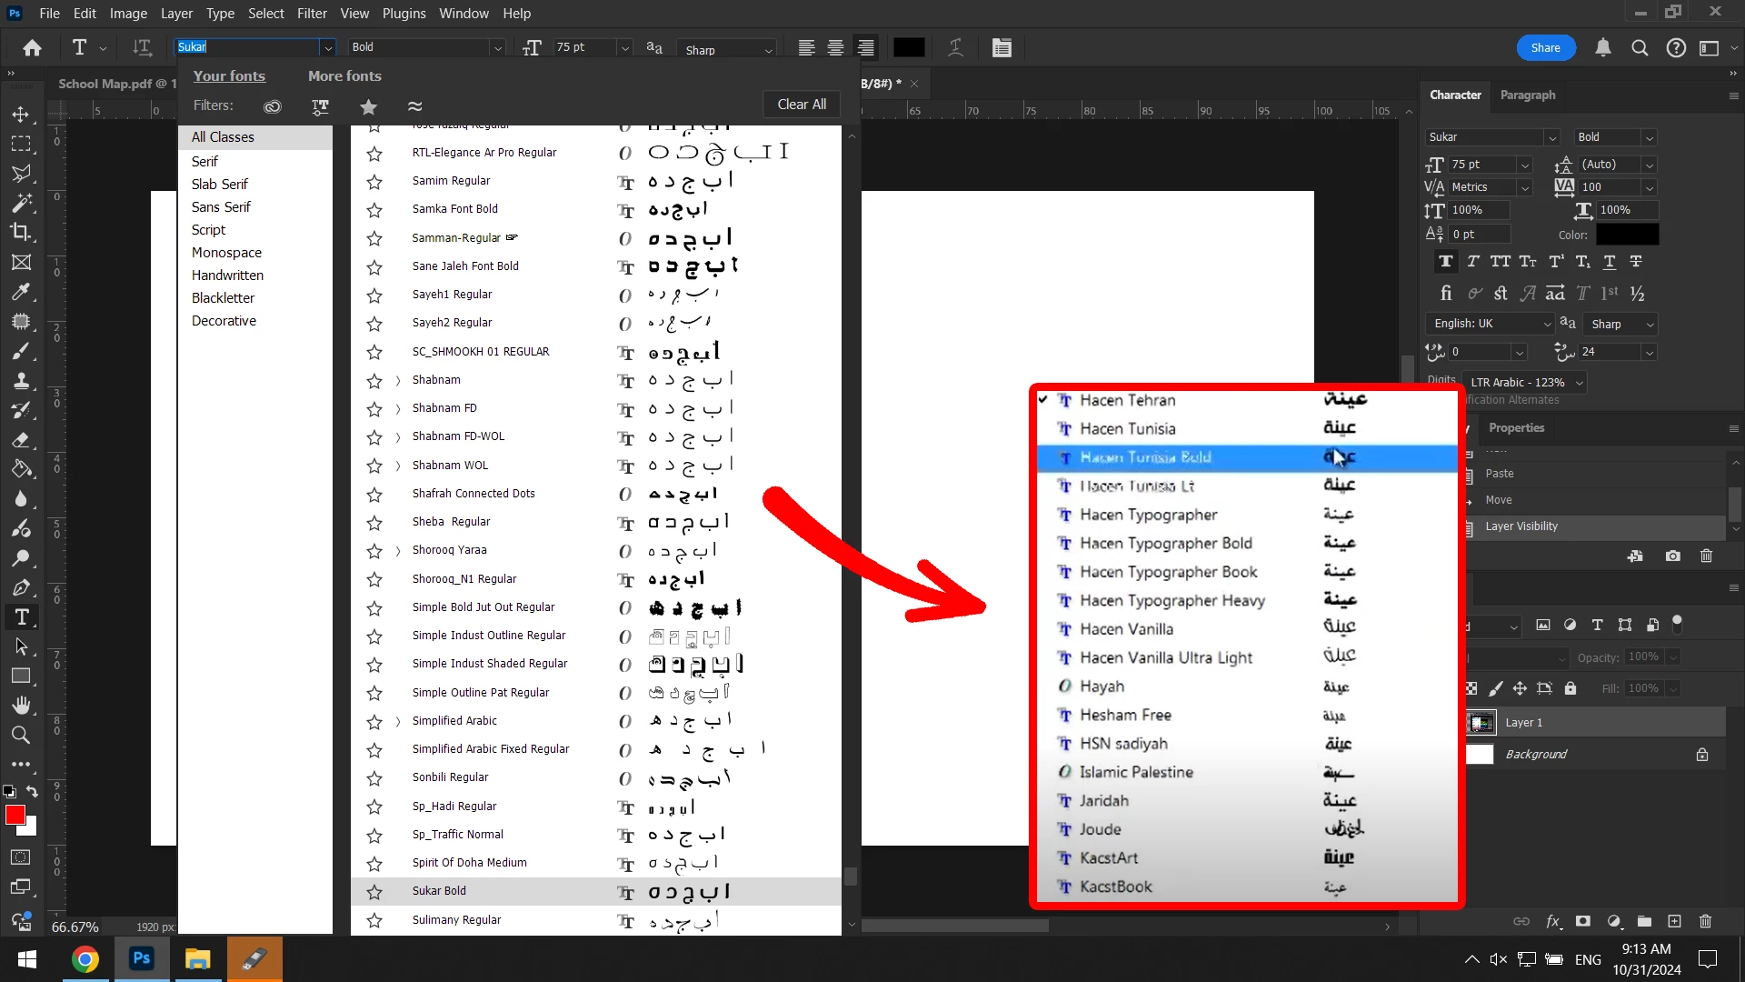Viewport: 1745px width, 982px height.
Task: Open the Filter menu
Action: pyautogui.click(x=312, y=13)
